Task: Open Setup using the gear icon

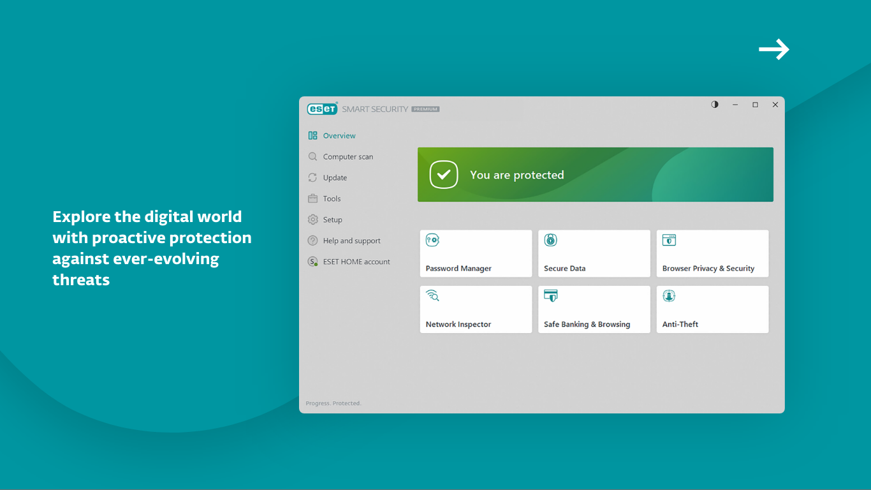Action: (x=312, y=219)
